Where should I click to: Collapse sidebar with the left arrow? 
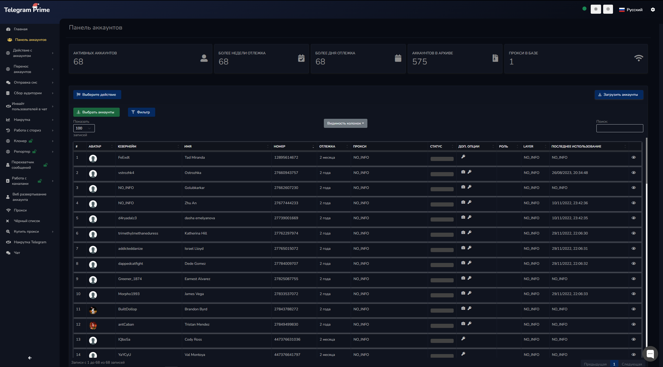click(x=30, y=358)
